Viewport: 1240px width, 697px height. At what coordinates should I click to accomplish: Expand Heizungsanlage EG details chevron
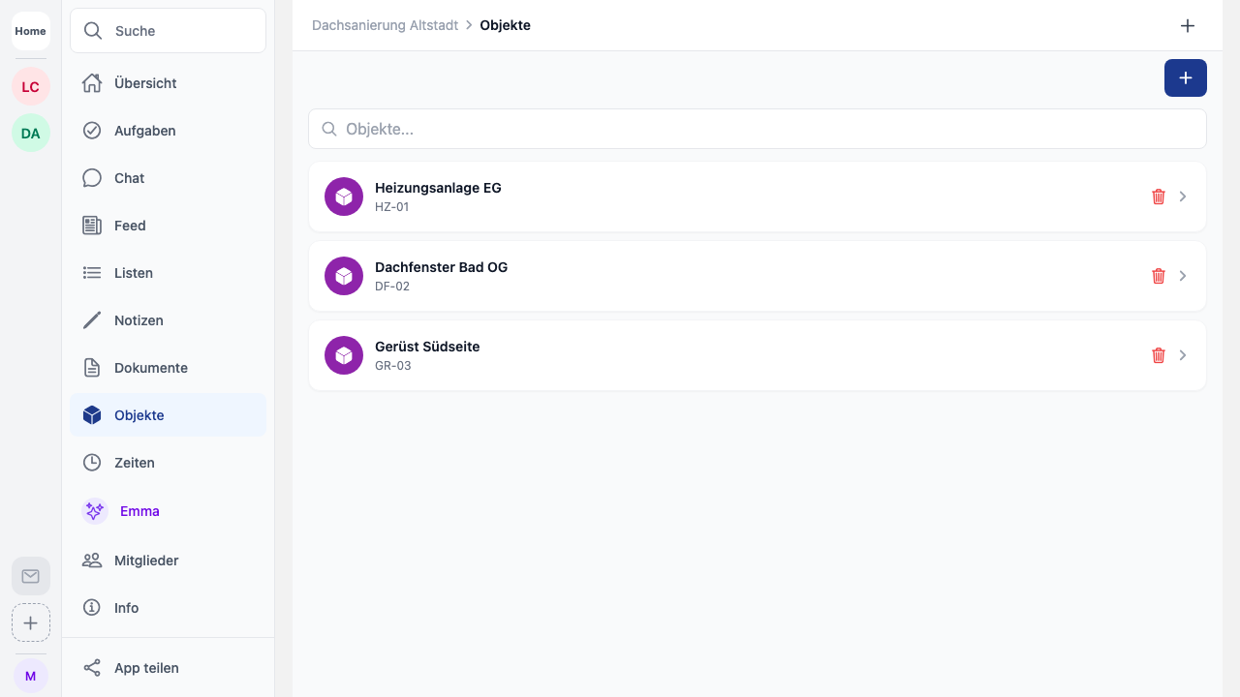tap(1183, 197)
